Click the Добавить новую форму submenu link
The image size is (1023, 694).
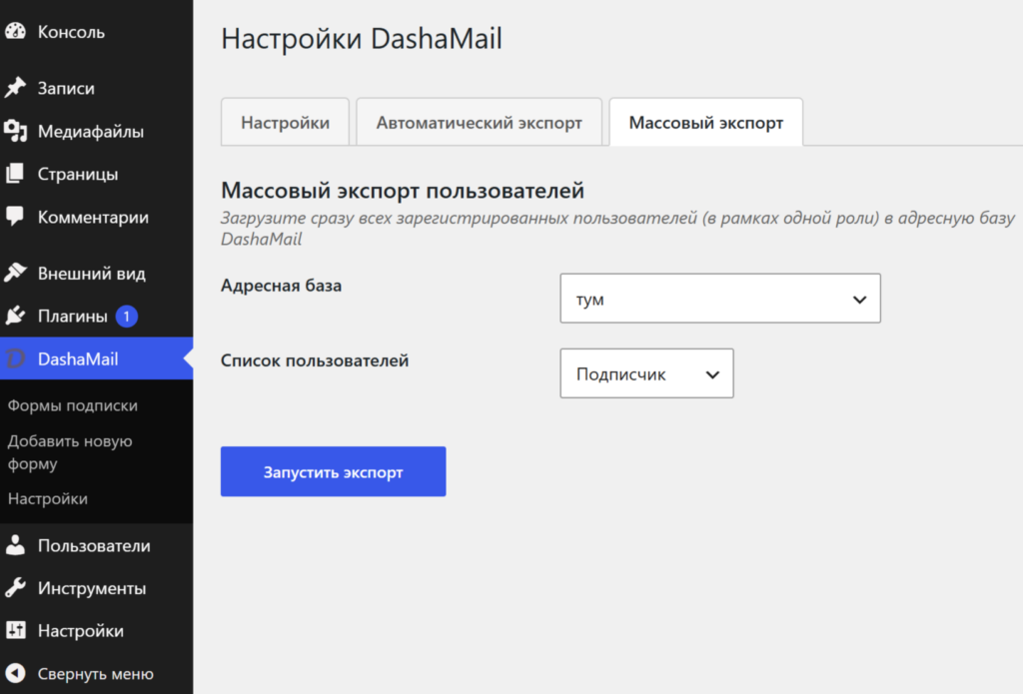pyautogui.click(x=70, y=452)
